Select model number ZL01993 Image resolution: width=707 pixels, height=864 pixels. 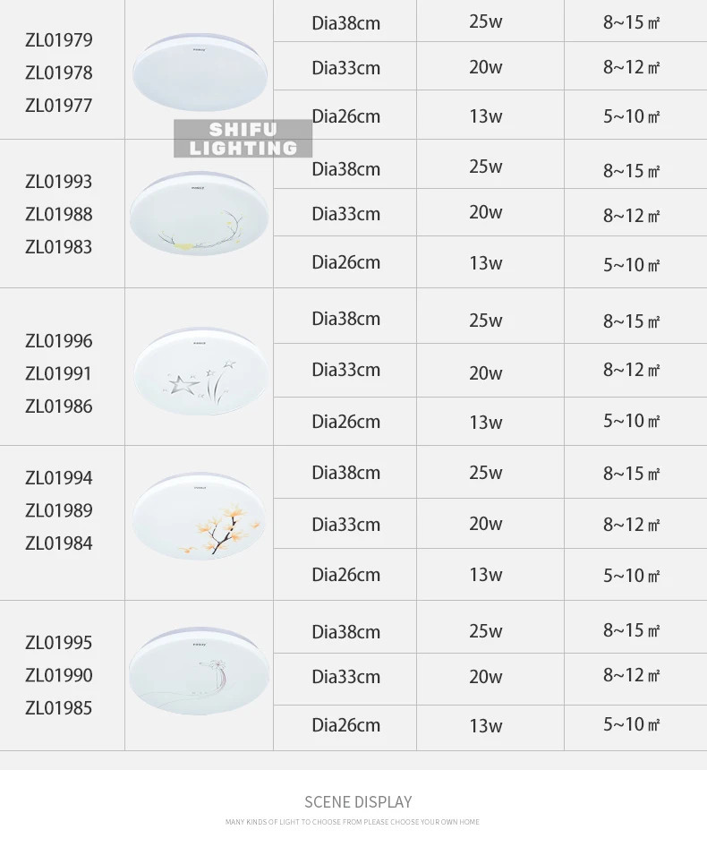[59, 182]
